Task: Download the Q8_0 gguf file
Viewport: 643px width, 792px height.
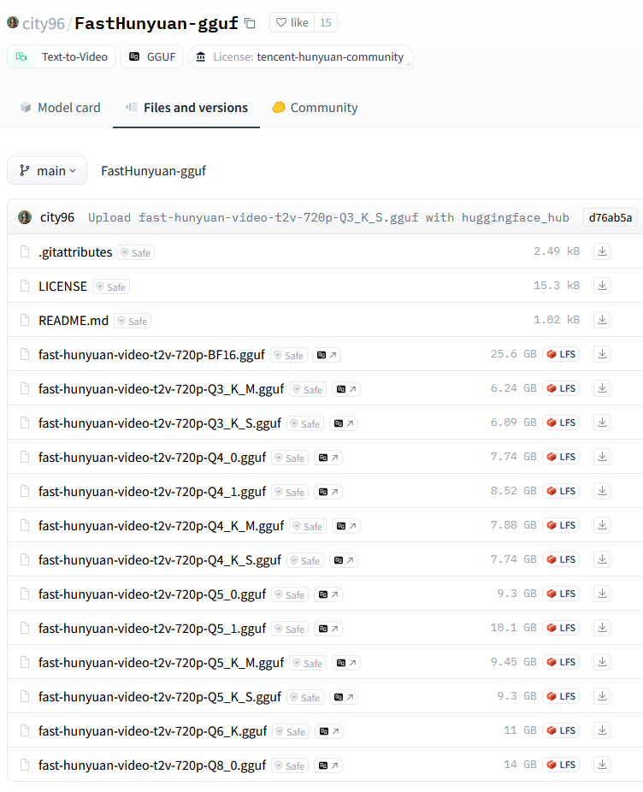Action: [x=602, y=765]
